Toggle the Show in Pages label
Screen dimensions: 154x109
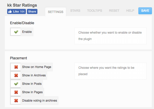coord(32,92)
